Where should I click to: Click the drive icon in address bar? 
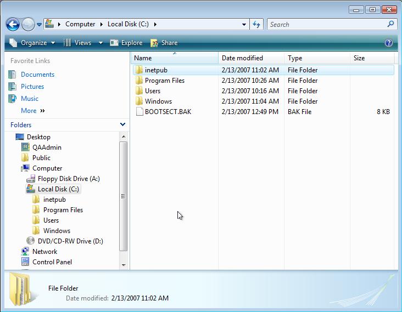49,24
